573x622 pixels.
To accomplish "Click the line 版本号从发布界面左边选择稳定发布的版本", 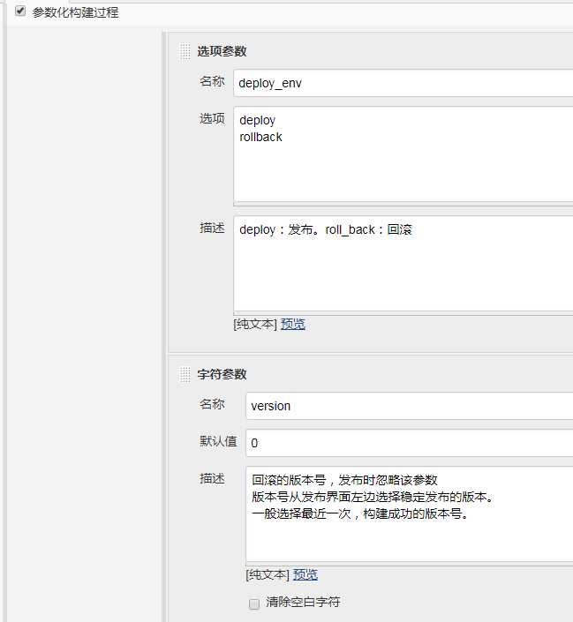I will tap(372, 497).
